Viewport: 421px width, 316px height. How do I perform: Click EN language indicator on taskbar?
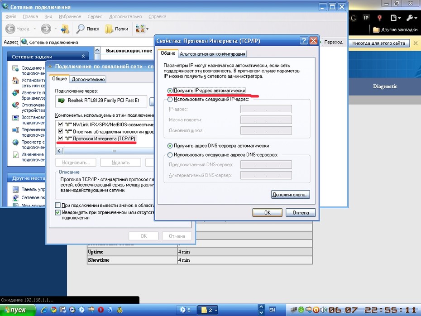point(272,310)
